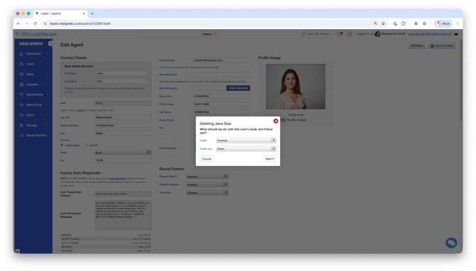Viewport: 476px width, 271px height.
Task: Open the Follow ups dropdown in the dialog
Action: [246, 149]
